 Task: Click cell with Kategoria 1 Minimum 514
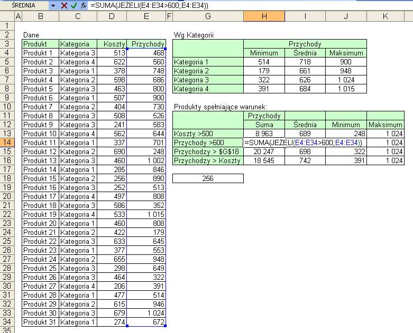(x=264, y=62)
